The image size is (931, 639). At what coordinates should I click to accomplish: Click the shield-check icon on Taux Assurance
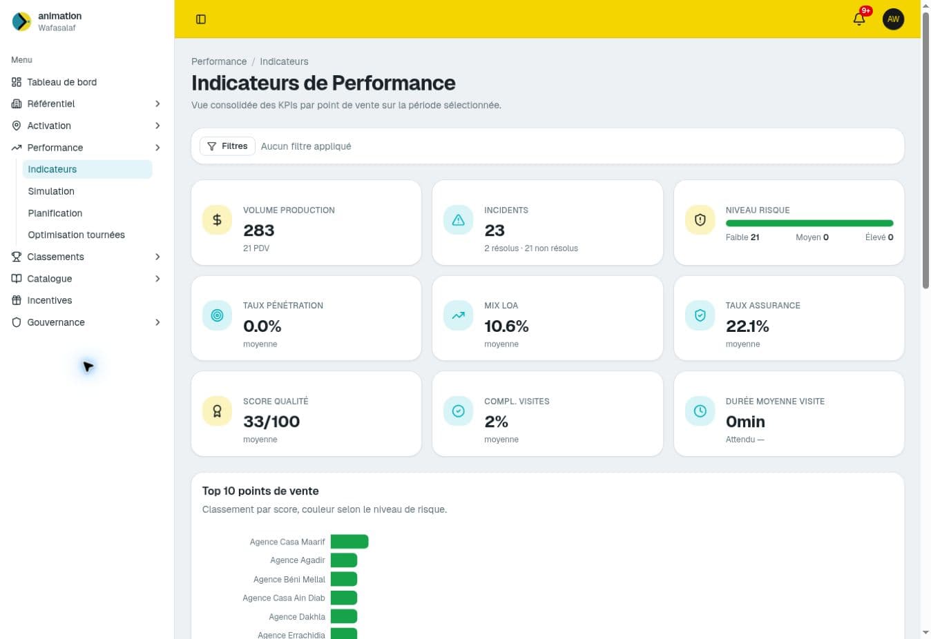tap(700, 315)
